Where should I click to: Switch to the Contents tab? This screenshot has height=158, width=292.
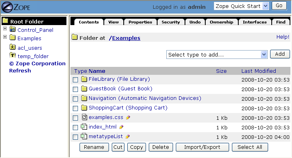89,22
